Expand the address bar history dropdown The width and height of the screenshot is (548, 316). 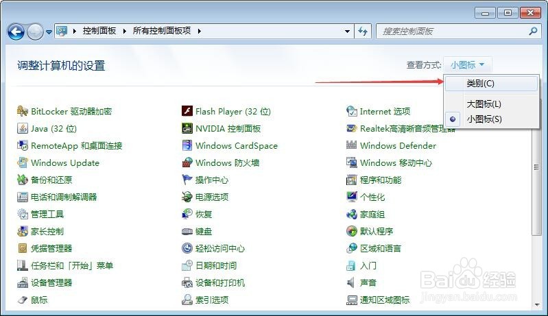coord(347,32)
